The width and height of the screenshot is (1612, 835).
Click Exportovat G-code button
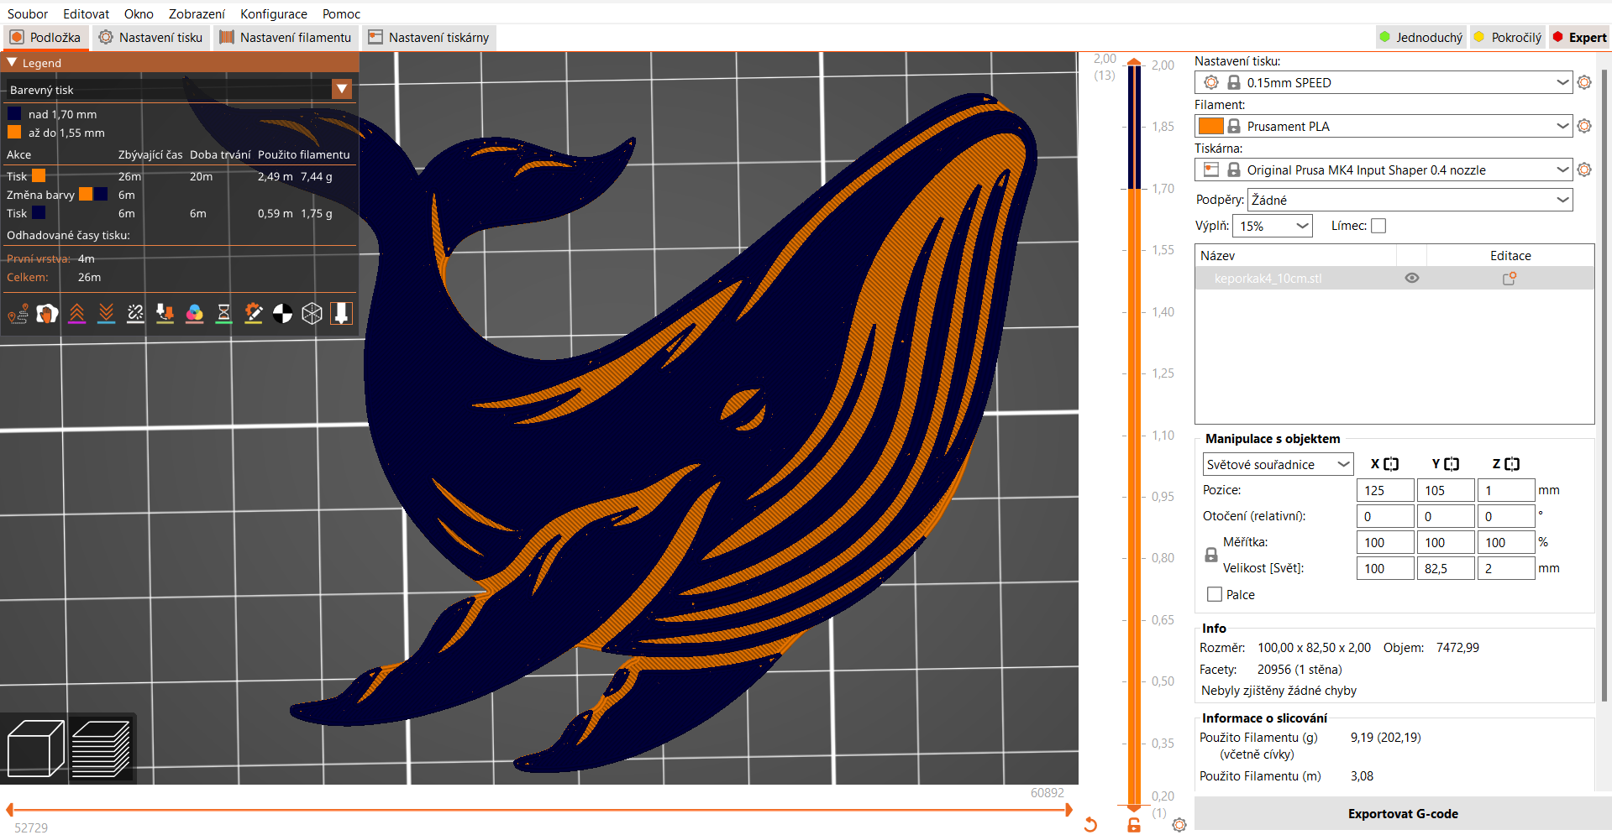(x=1403, y=814)
